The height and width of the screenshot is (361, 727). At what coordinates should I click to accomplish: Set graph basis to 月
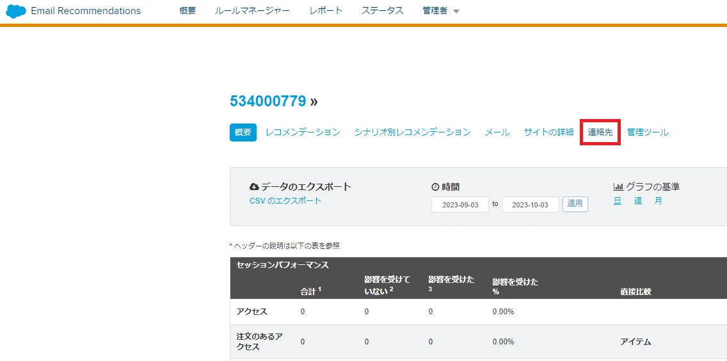[659, 201]
